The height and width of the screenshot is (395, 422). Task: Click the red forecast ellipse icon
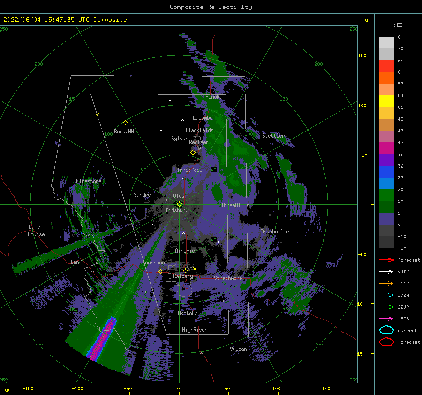point(386,342)
